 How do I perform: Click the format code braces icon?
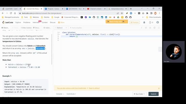click(x=146, y=28)
